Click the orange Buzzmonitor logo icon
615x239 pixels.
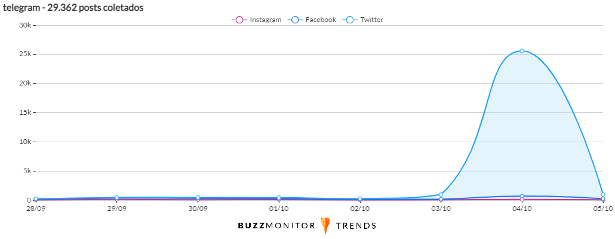pos(325,225)
